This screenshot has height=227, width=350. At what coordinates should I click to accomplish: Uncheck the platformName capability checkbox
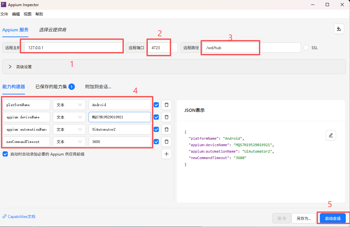pos(156,105)
